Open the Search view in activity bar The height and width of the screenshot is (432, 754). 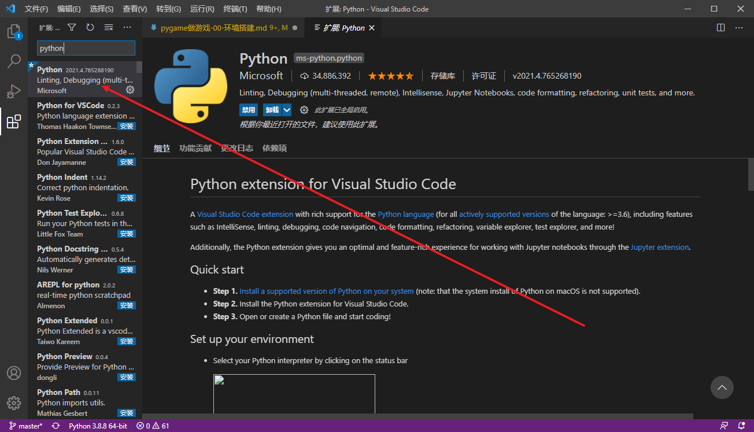(x=14, y=61)
